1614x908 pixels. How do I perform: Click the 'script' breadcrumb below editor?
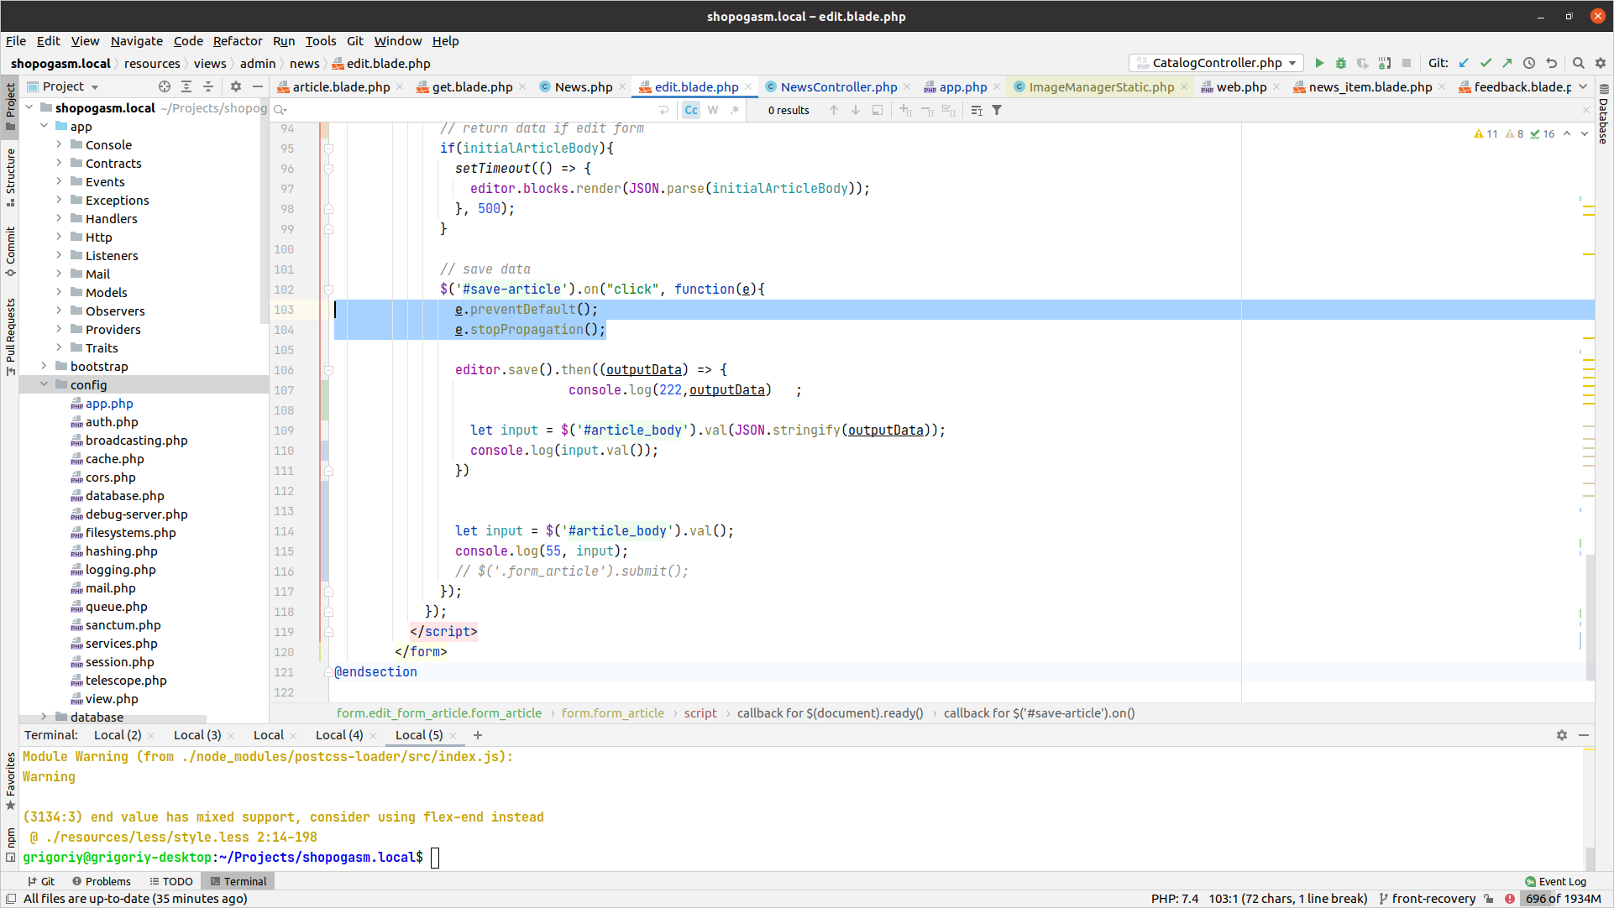click(700, 713)
